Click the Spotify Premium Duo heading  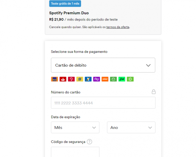pyautogui.click(x=69, y=13)
